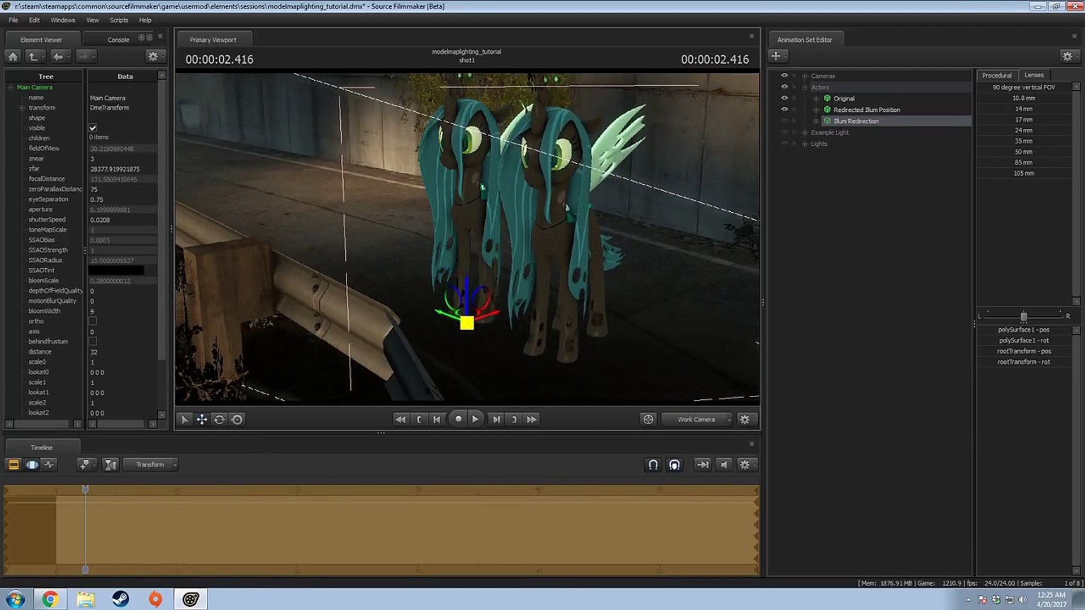Switch to Graph Editor timeline mode

[x=50, y=464]
